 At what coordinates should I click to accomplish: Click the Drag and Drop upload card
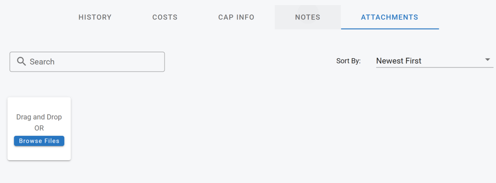pyautogui.click(x=39, y=128)
